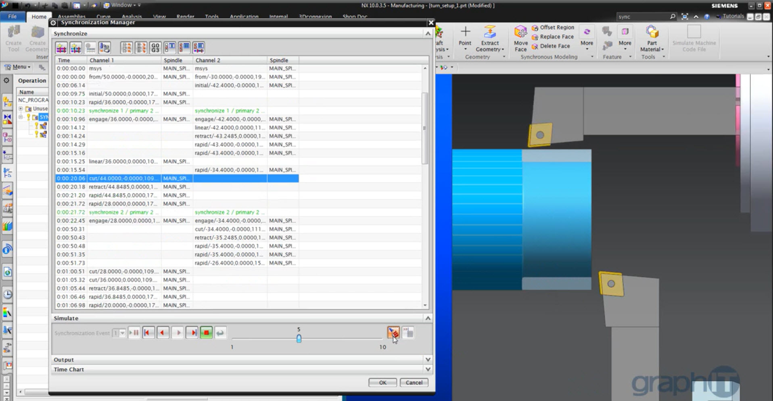Switch to the Home ribbon tab
Image resolution: width=773 pixels, height=401 pixels.
click(x=39, y=17)
